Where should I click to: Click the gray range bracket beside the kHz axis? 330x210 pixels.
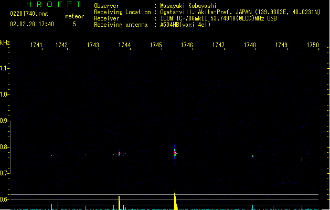[x=10, y=148]
